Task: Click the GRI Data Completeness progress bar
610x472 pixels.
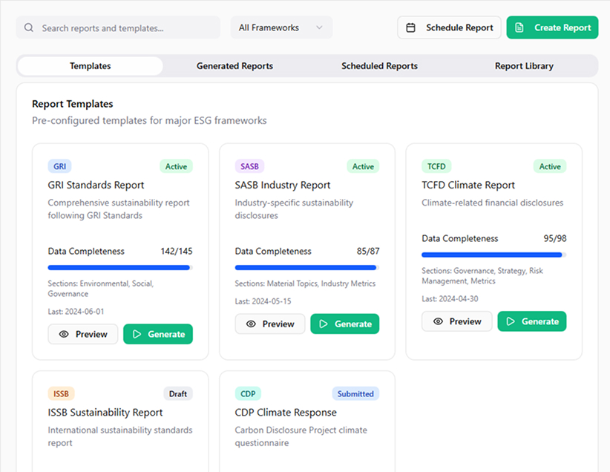Action: click(119, 268)
